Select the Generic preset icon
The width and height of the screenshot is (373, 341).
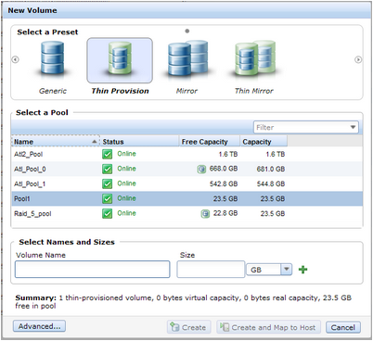pyautogui.click(x=53, y=58)
